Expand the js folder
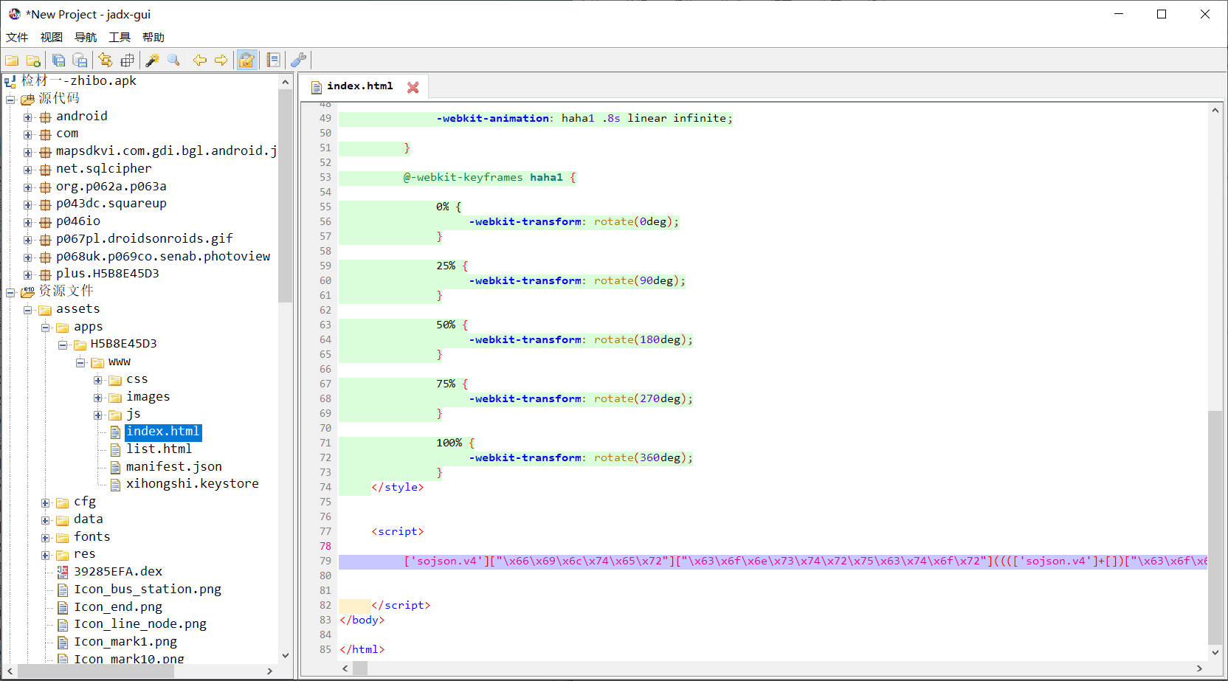This screenshot has height=681, width=1228. (98, 415)
